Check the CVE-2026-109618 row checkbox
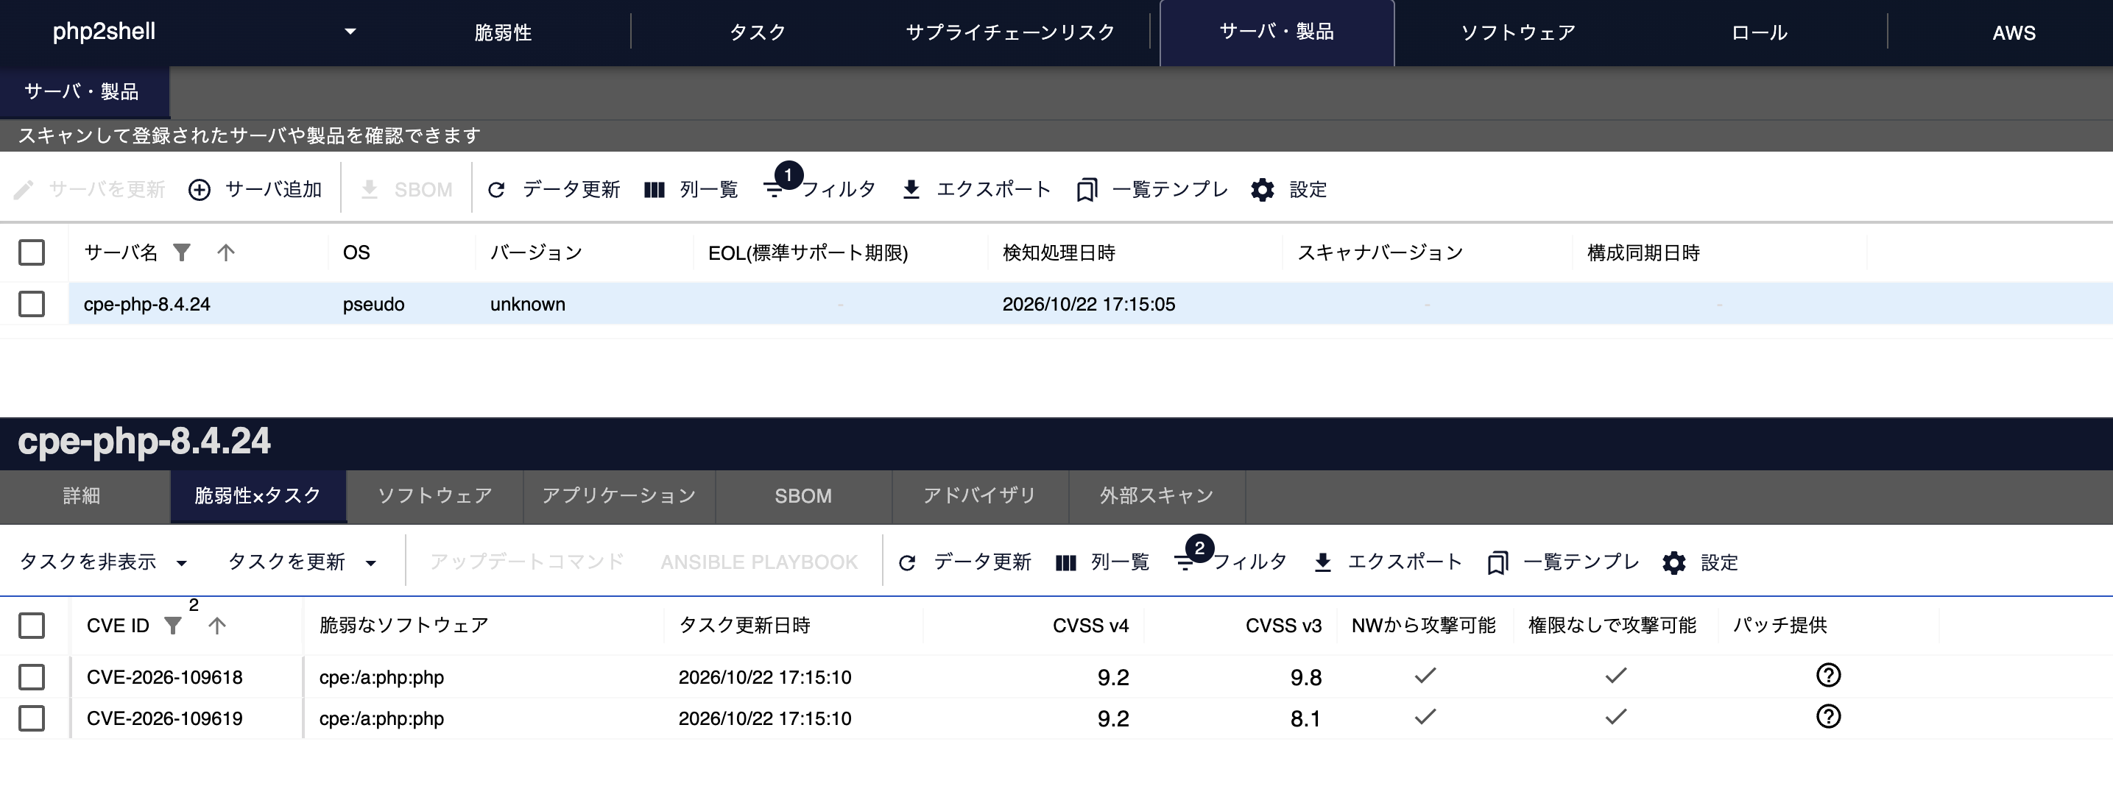The image size is (2113, 789). 31,677
